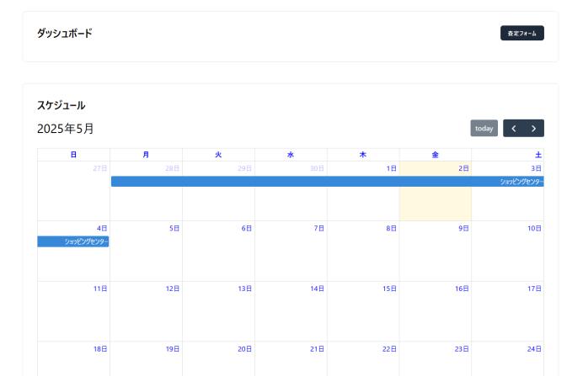Click the 金 column header
Viewport: 583px width, 376px height.
[x=436, y=155]
